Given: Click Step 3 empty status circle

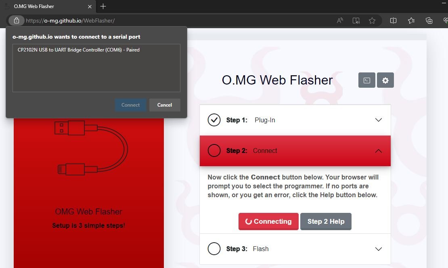Looking at the screenshot, I should [214, 249].
